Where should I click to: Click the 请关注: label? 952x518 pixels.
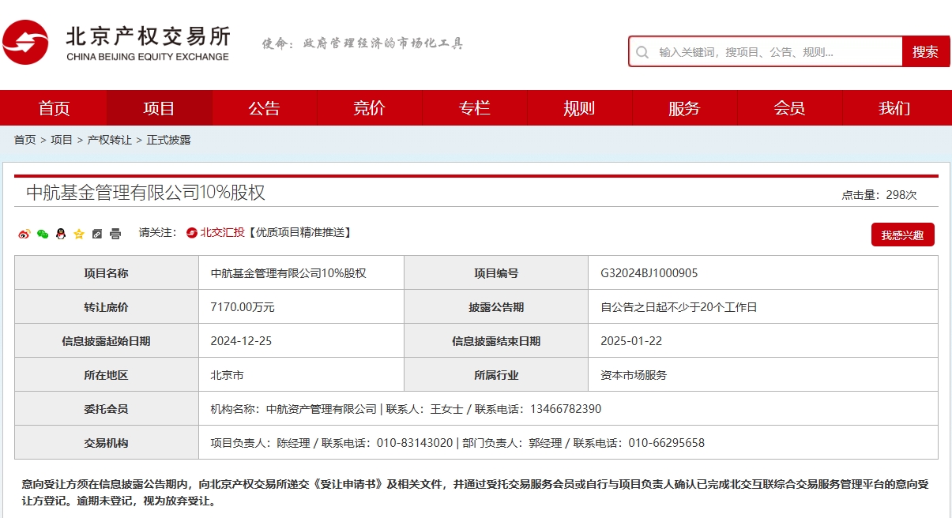158,233
